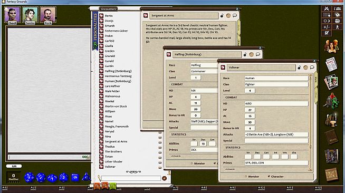Image resolution: width=345 pixels, height=193 pixels.
Task: Click the speech bubble icon on Volkmar sheet
Action: tap(312, 67)
